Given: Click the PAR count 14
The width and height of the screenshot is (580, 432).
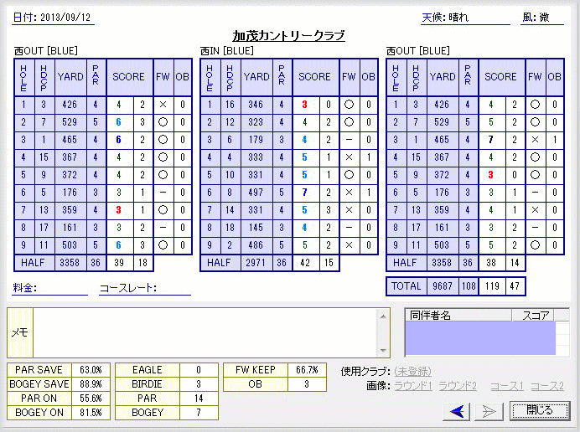Looking at the screenshot, I should point(199,399).
